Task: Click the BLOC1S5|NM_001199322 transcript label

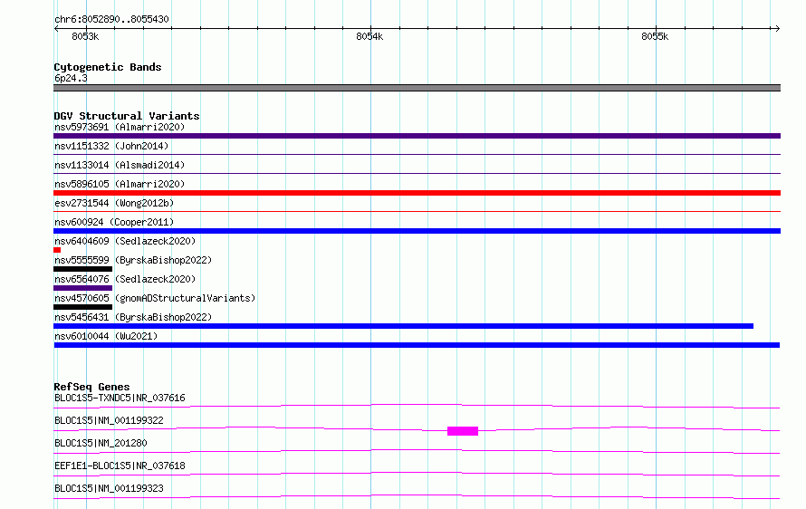Action: [109, 420]
